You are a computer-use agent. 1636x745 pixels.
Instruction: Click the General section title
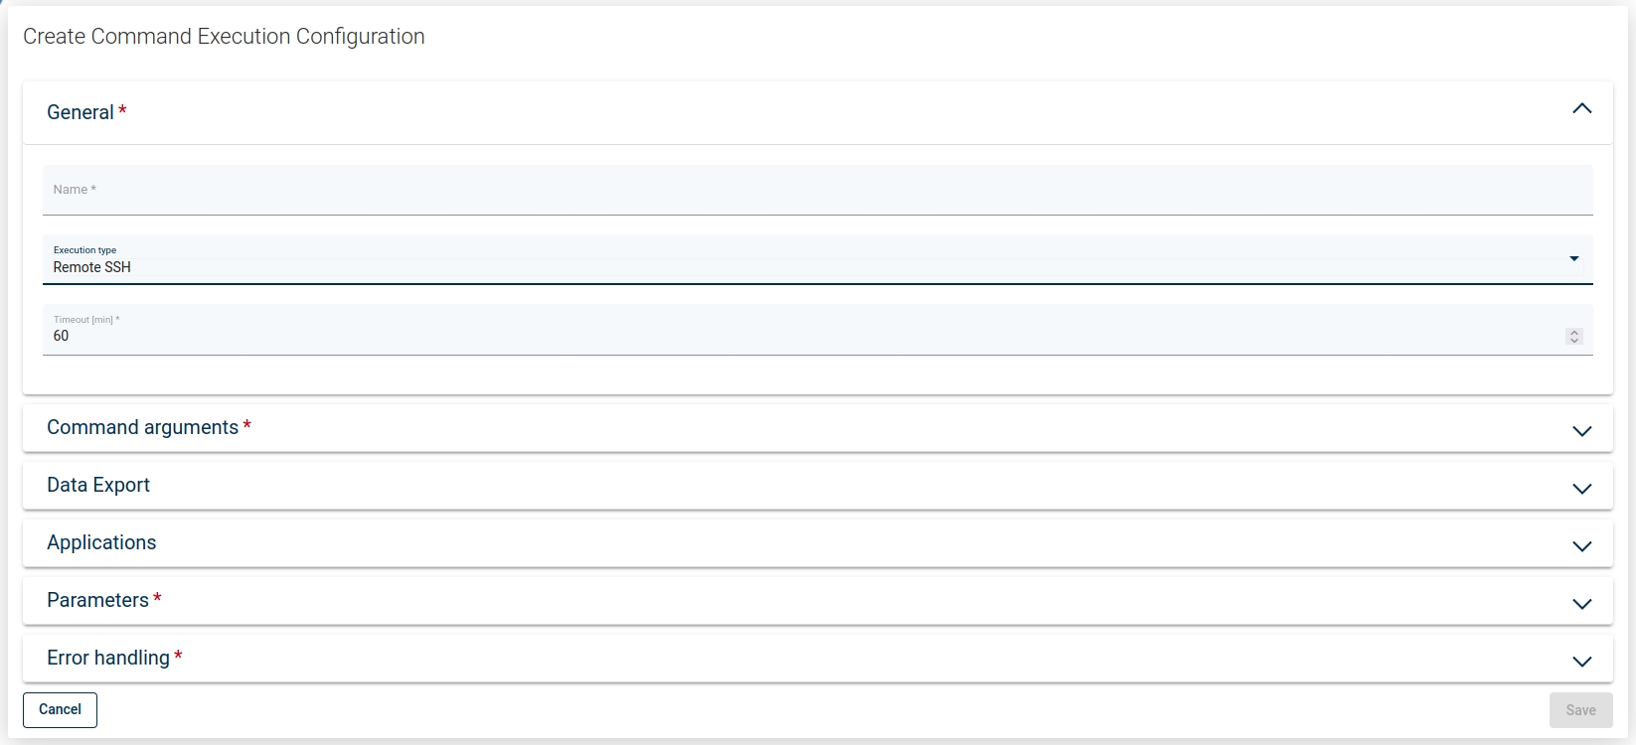(81, 112)
